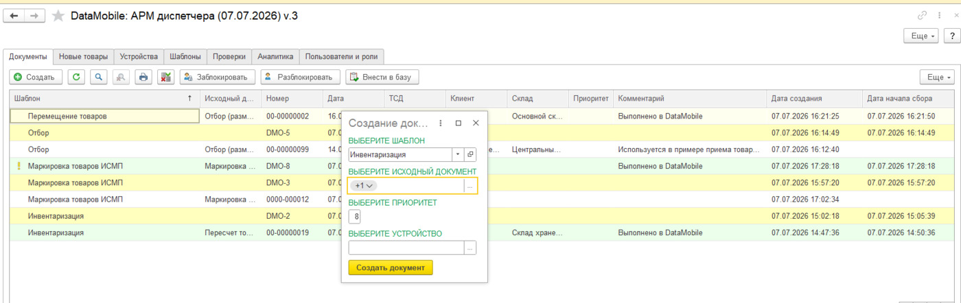Open the find (magnifier) tool in toolbar

tap(99, 77)
